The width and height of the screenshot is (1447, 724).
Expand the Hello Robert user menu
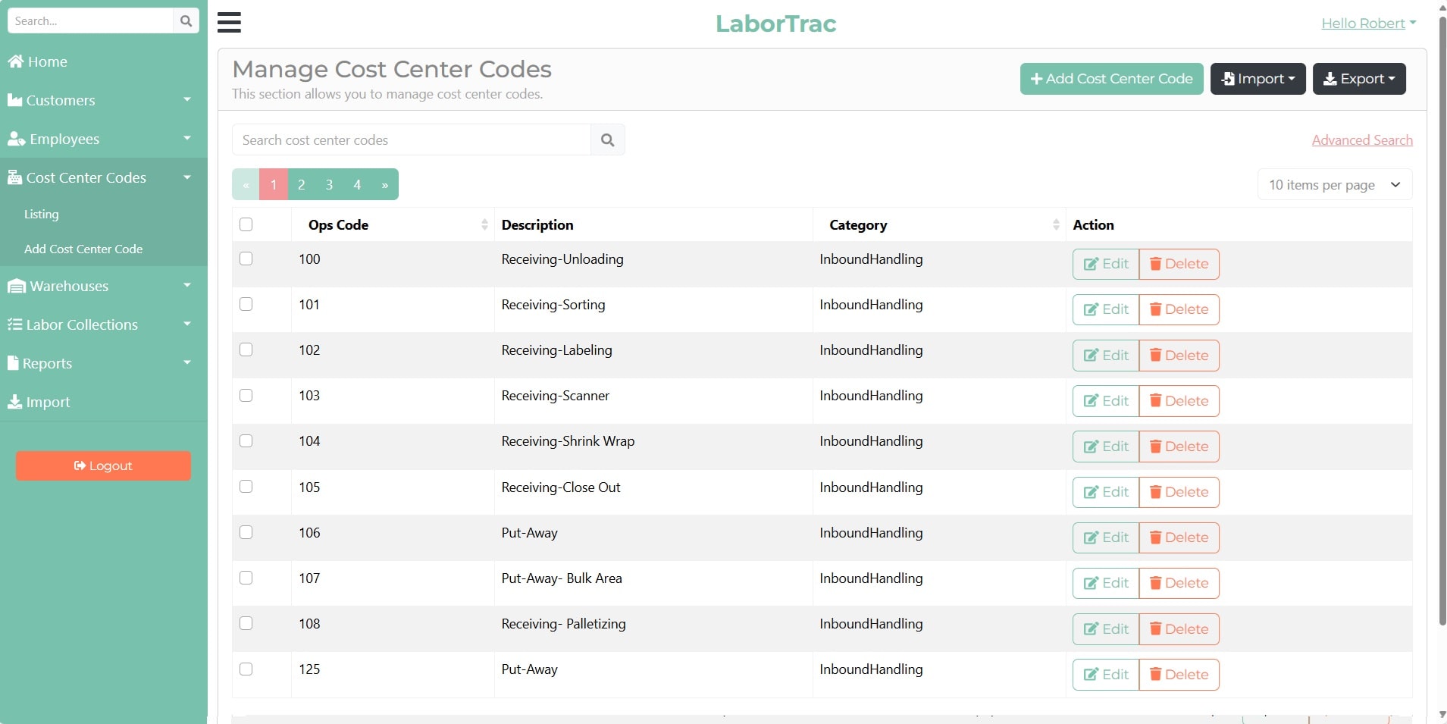[x=1368, y=24]
